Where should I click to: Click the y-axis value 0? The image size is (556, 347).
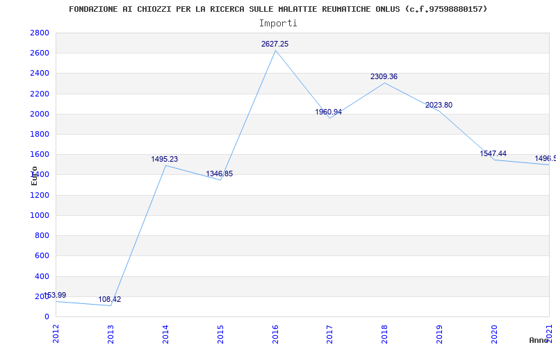47,316
